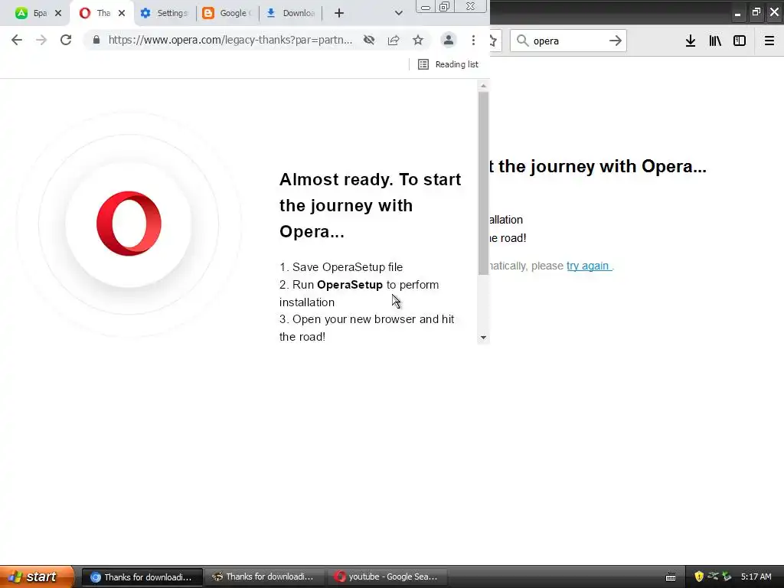Toggle Firefox sidebar icon
This screenshot has height=588, width=784.
740,41
